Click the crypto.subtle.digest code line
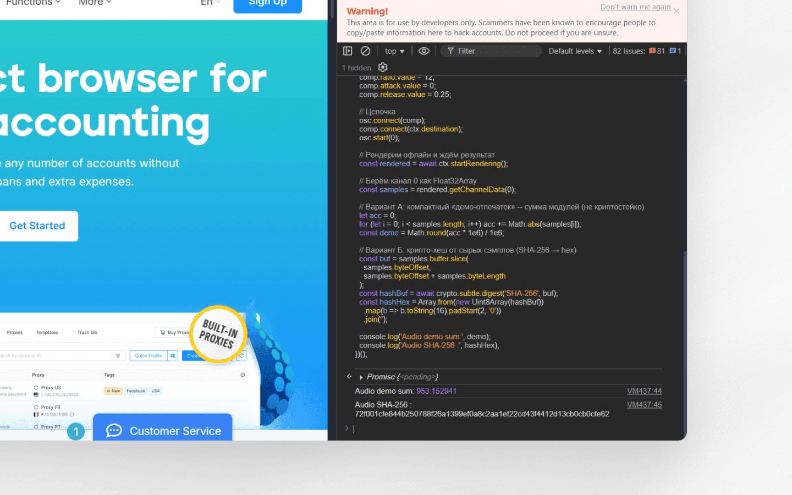 [458, 294]
